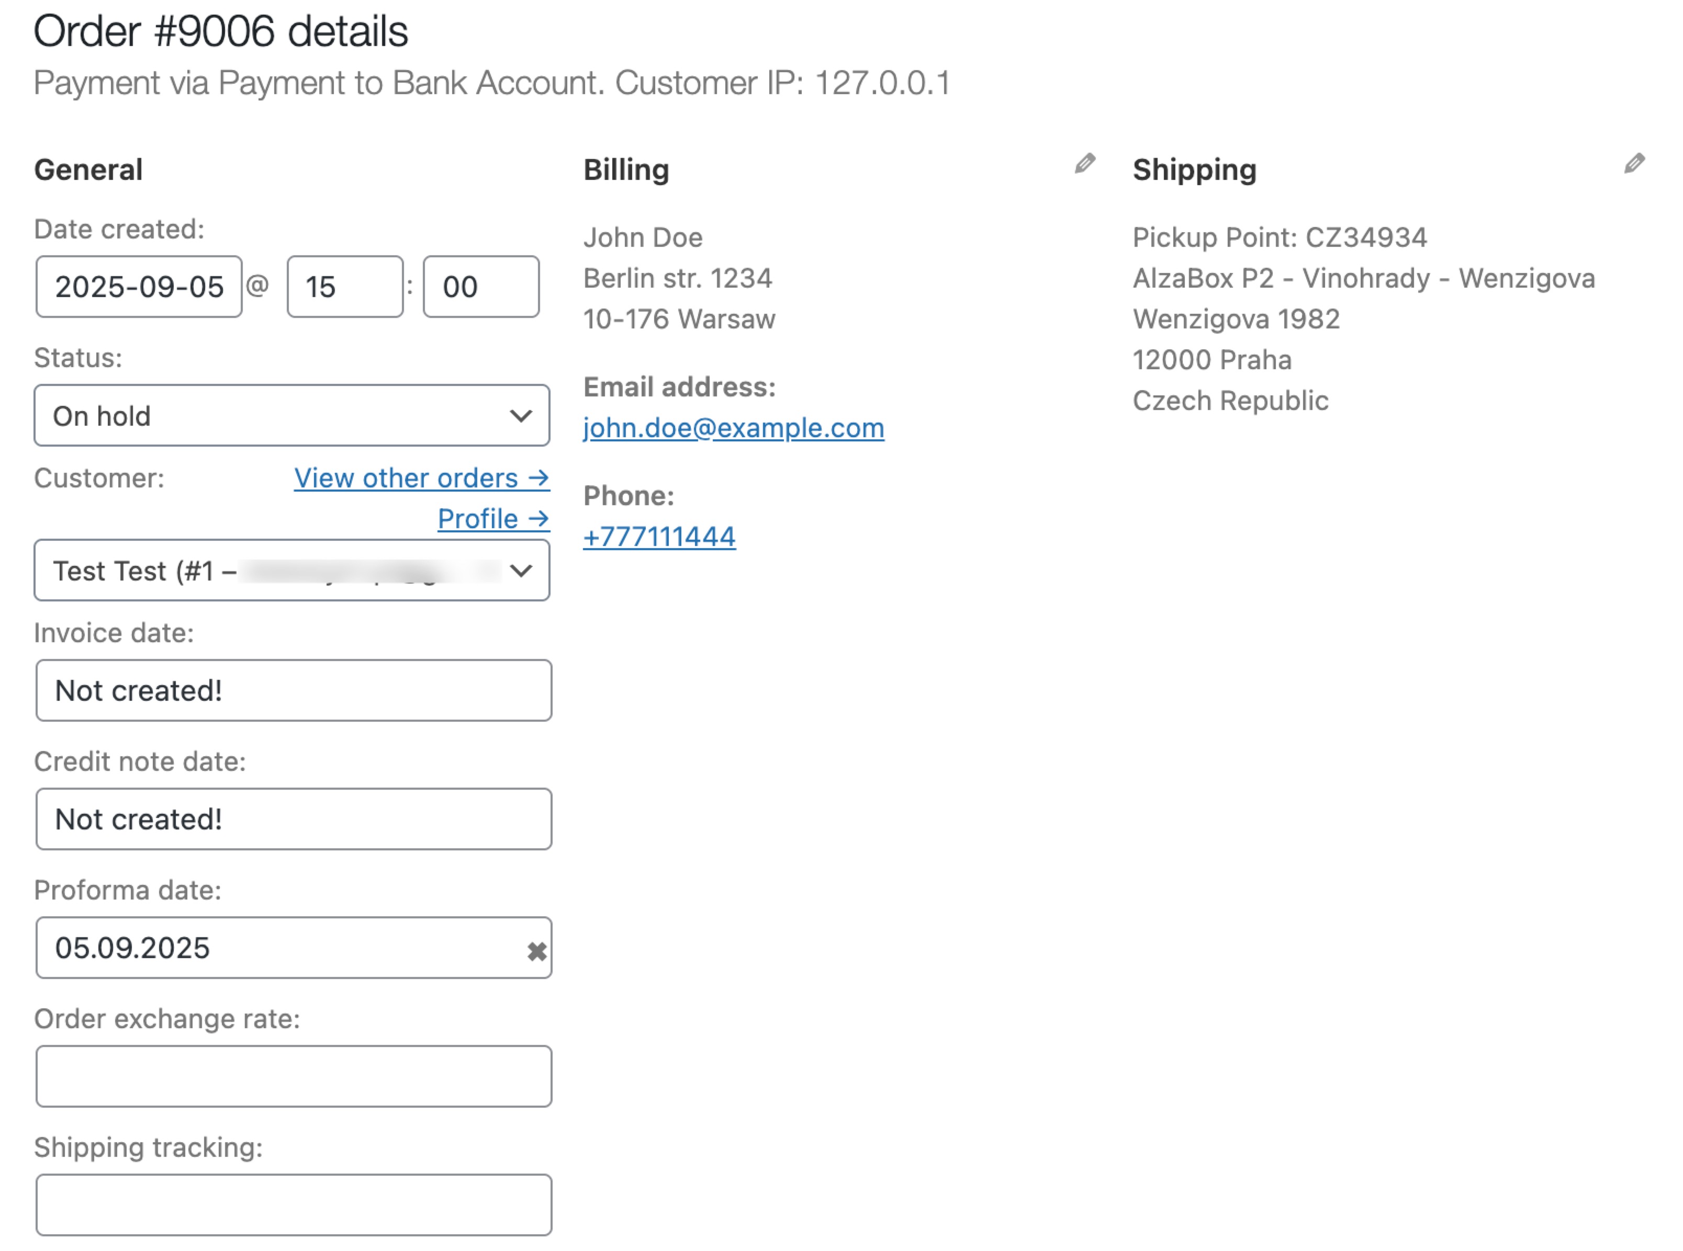Edit shipping details with pencil icon
Screen dimensions: 1683x1251
click(x=1634, y=164)
